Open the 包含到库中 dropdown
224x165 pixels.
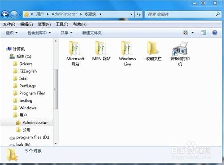point(39,33)
